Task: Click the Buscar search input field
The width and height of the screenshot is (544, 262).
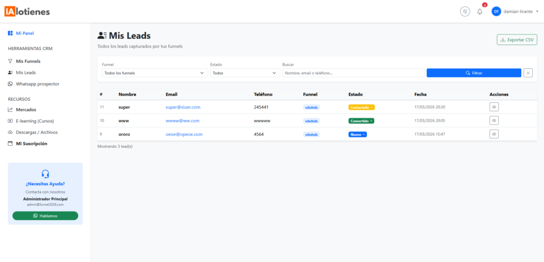Action: (353, 73)
